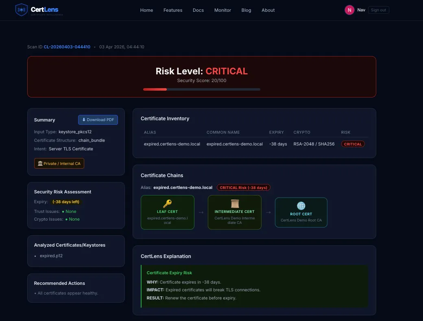423x321 pixels.
Task: Click the IMPACT explanation line
Action: (203, 290)
